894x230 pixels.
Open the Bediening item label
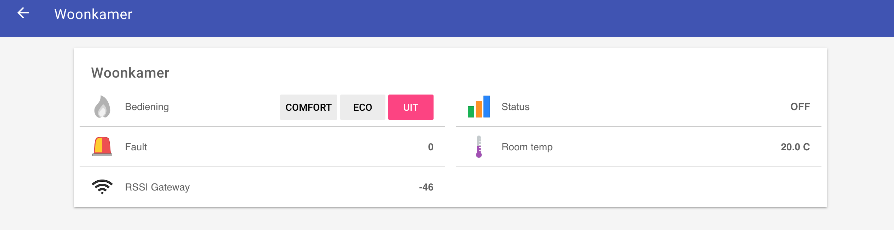[x=147, y=107]
